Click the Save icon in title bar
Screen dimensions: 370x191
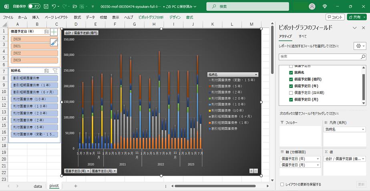(x=46, y=6)
